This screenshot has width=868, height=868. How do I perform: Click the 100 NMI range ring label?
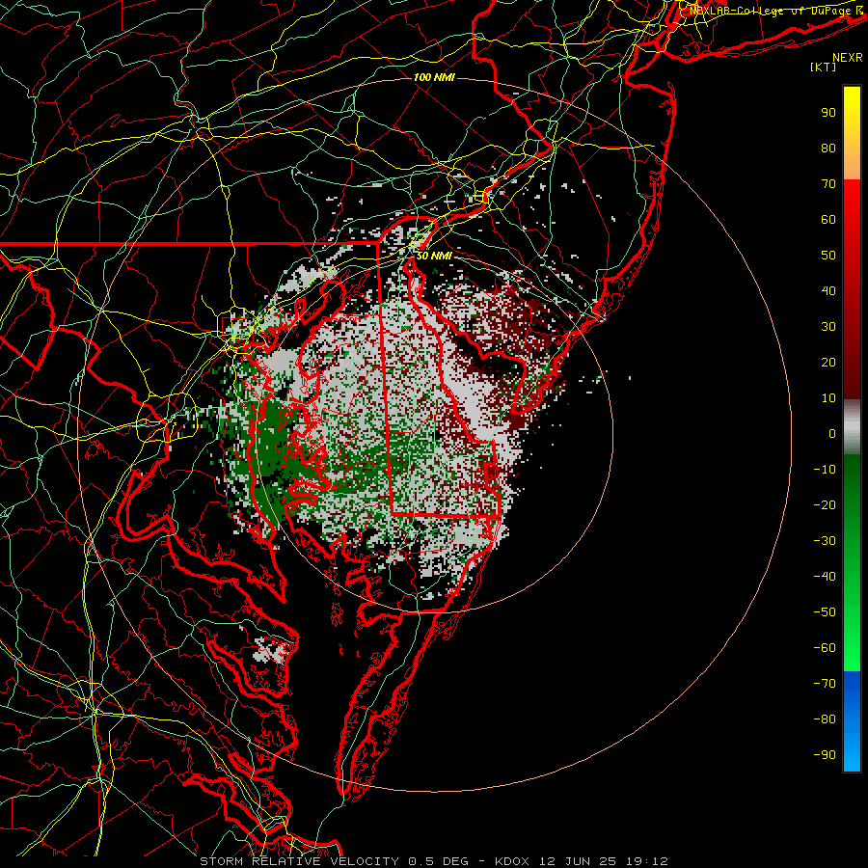434,77
